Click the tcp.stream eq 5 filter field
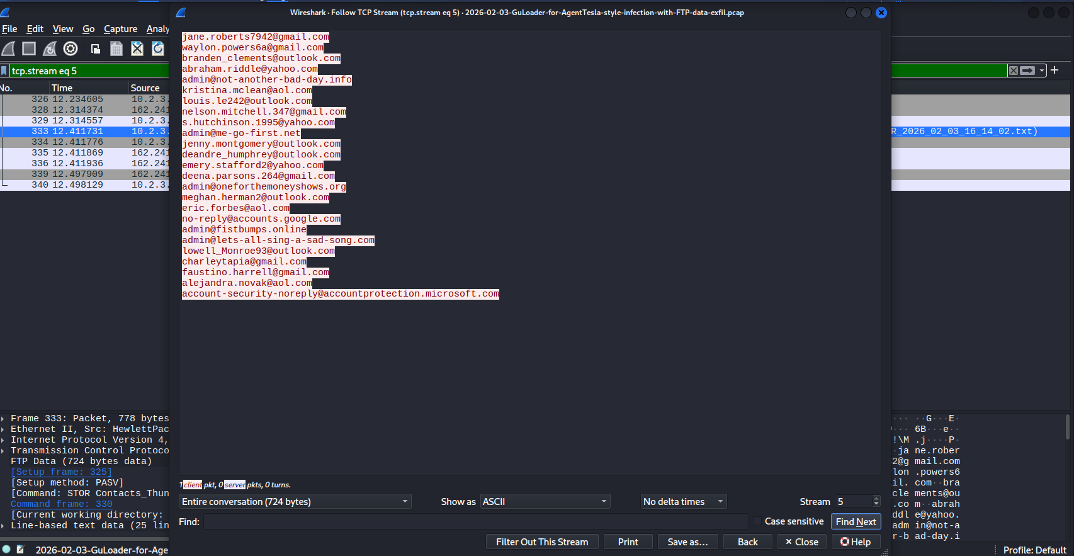The width and height of the screenshot is (1074, 556). 89,71
